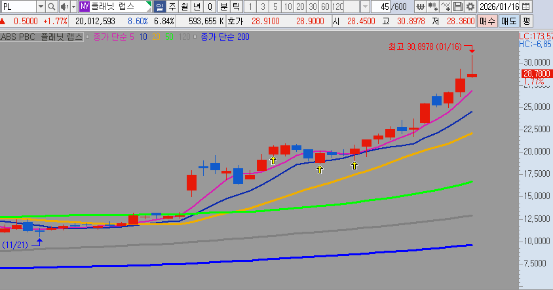Click the red current price tag 28,7800

click(537, 73)
